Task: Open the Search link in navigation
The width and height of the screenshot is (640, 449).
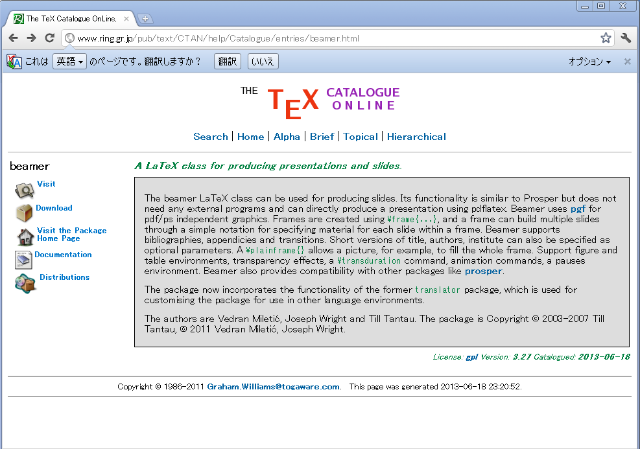Action: (x=211, y=137)
